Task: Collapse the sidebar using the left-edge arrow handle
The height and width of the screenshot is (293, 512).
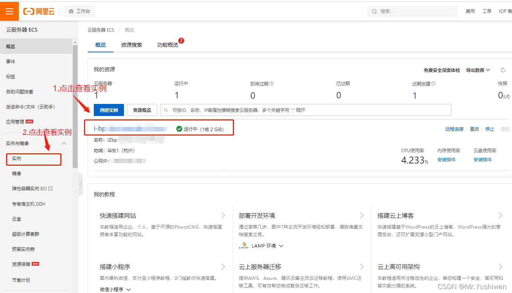Action: coord(80,184)
